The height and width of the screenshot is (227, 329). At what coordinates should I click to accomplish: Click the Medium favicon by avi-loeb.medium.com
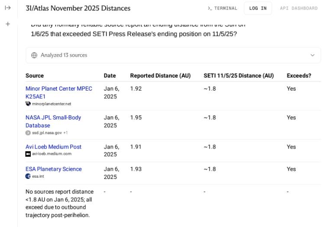point(28,154)
